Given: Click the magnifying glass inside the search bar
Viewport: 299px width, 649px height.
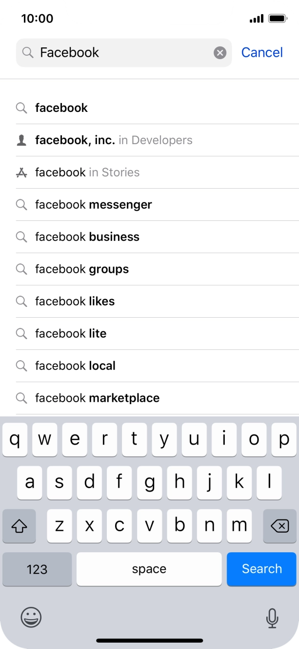Looking at the screenshot, I should 28,52.
